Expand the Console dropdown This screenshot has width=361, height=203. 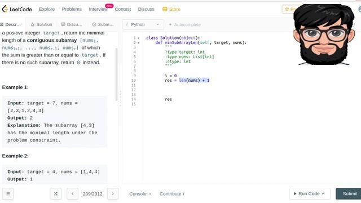click(140, 194)
